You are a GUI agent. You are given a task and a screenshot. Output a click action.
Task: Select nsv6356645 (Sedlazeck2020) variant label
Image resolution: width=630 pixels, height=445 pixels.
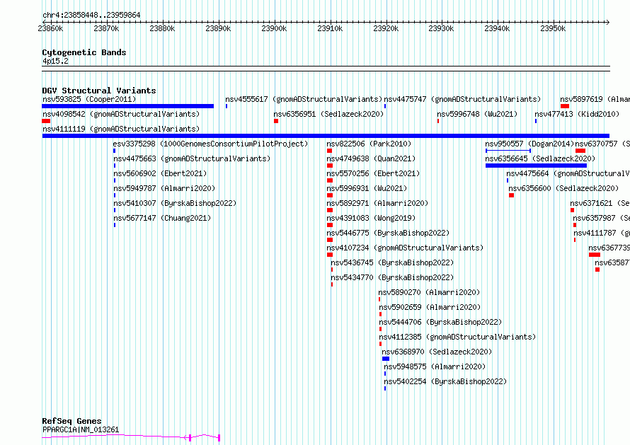pos(540,158)
